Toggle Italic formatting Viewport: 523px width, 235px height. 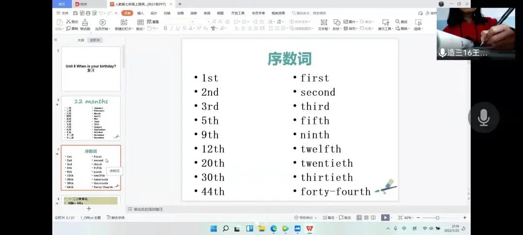172,29
